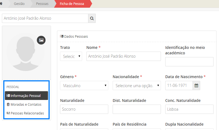Click the search magnifier button
Screen dimensions: 219x130
coord(92,19)
